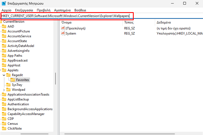Select the Census folder icon
This screenshot has height=135, width=203.
click(4, 124)
